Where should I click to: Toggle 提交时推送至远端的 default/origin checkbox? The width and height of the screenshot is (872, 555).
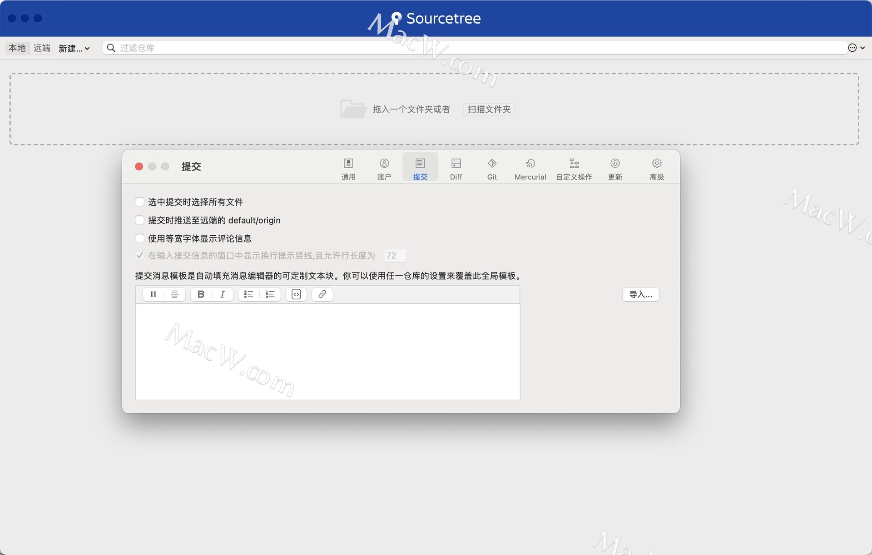pyautogui.click(x=140, y=220)
